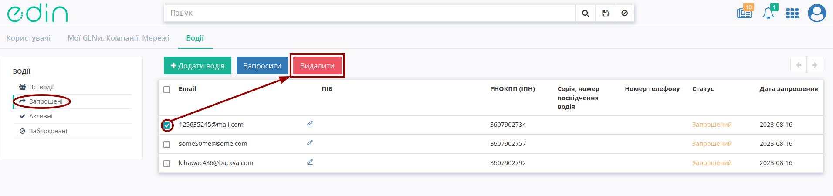Tick the select-all checkbox in header
The width and height of the screenshot is (833, 196).
click(167, 90)
